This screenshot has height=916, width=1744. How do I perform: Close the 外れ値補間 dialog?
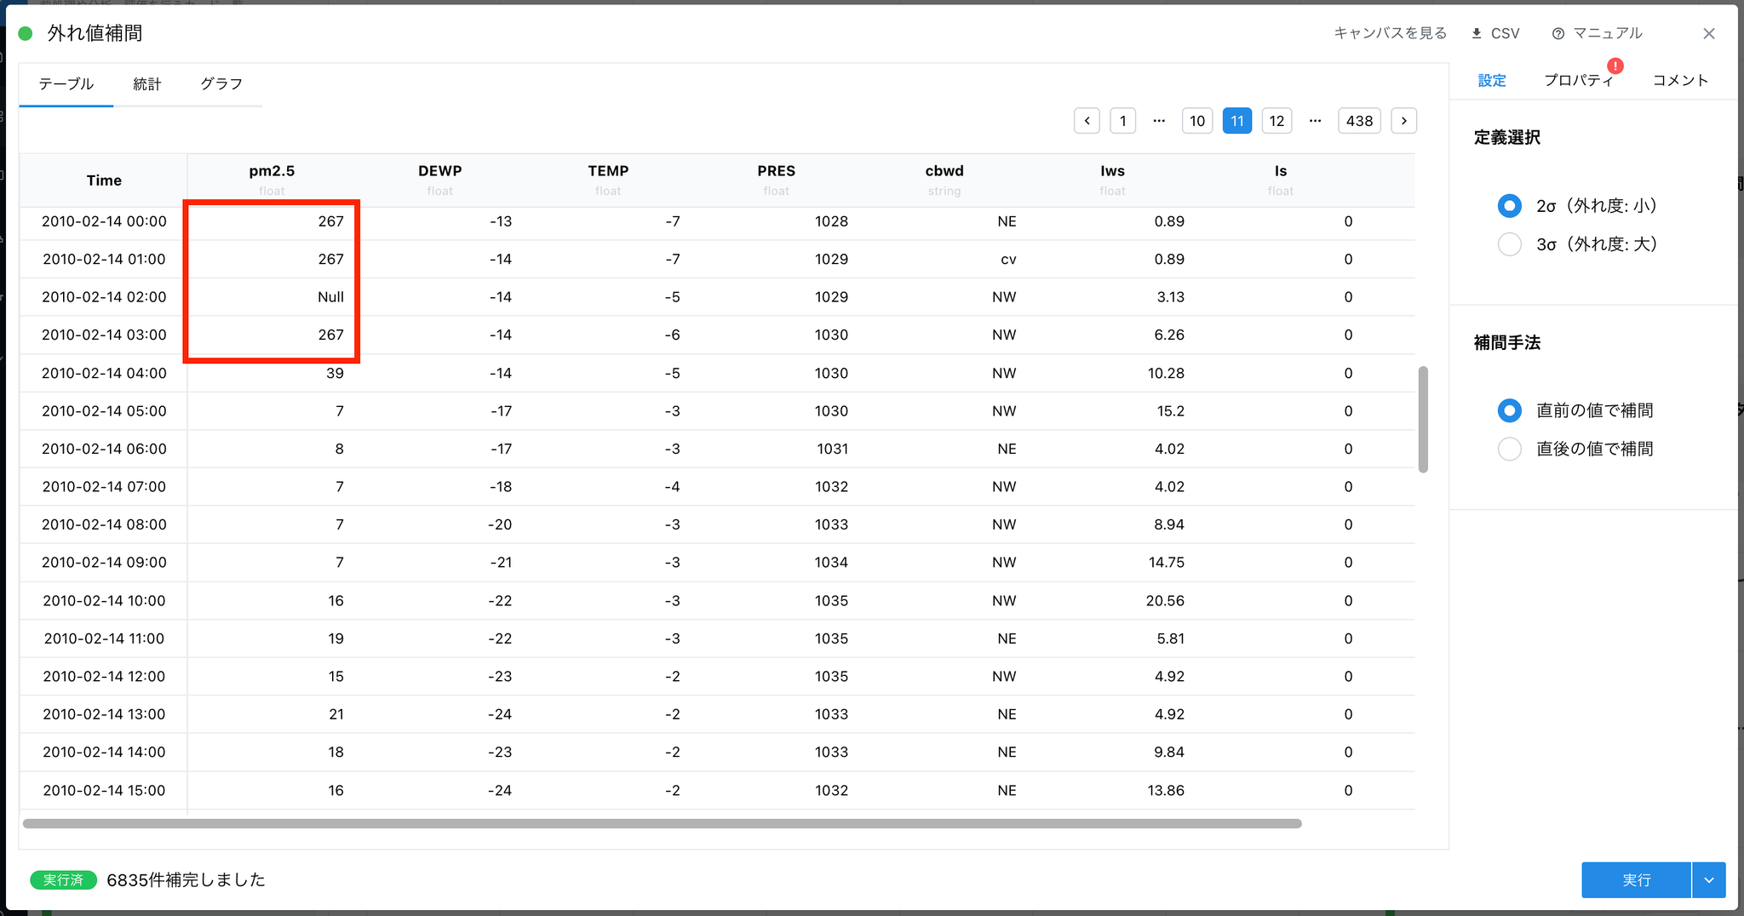pos(1709,33)
